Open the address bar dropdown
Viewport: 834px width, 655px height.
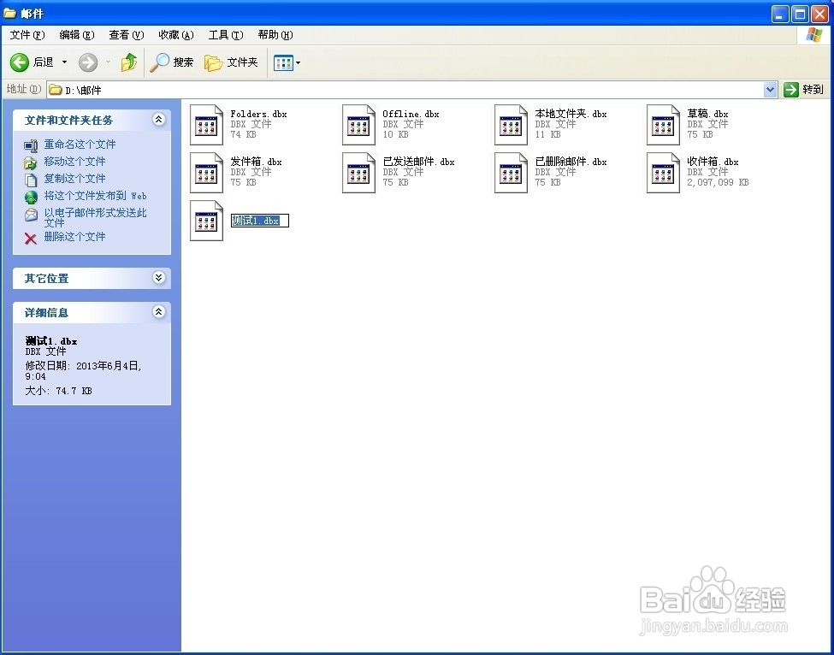770,89
